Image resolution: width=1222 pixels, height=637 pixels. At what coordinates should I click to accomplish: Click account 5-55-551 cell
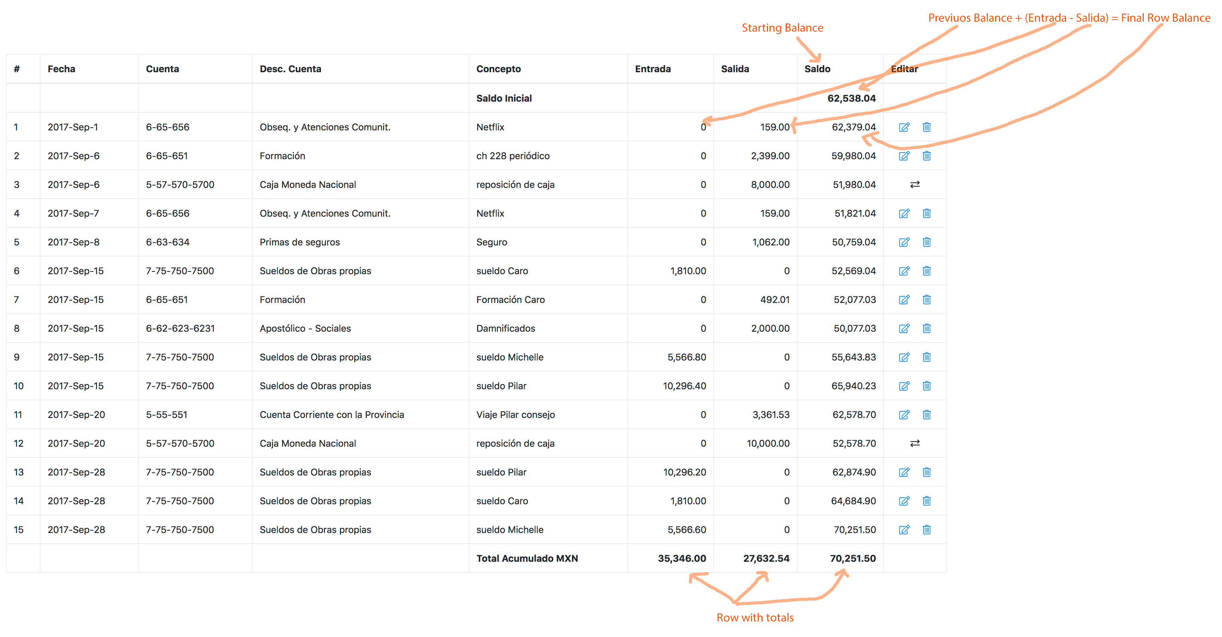(167, 415)
